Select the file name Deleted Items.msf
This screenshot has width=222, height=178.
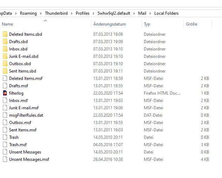click(x=26, y=78)
